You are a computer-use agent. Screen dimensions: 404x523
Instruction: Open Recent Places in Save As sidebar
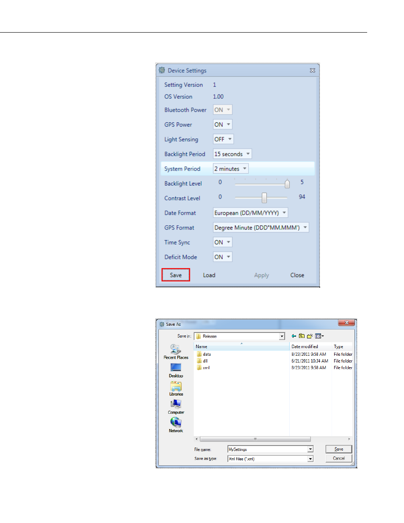coord(176,351)
